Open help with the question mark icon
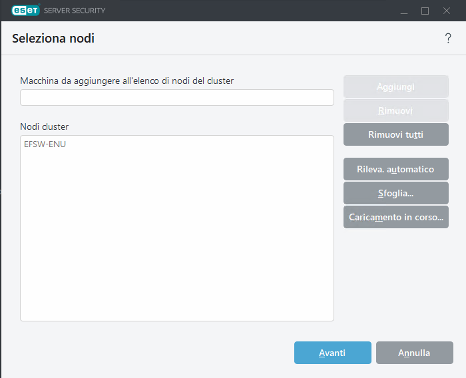466x378 pixels. tap(448, 39)
